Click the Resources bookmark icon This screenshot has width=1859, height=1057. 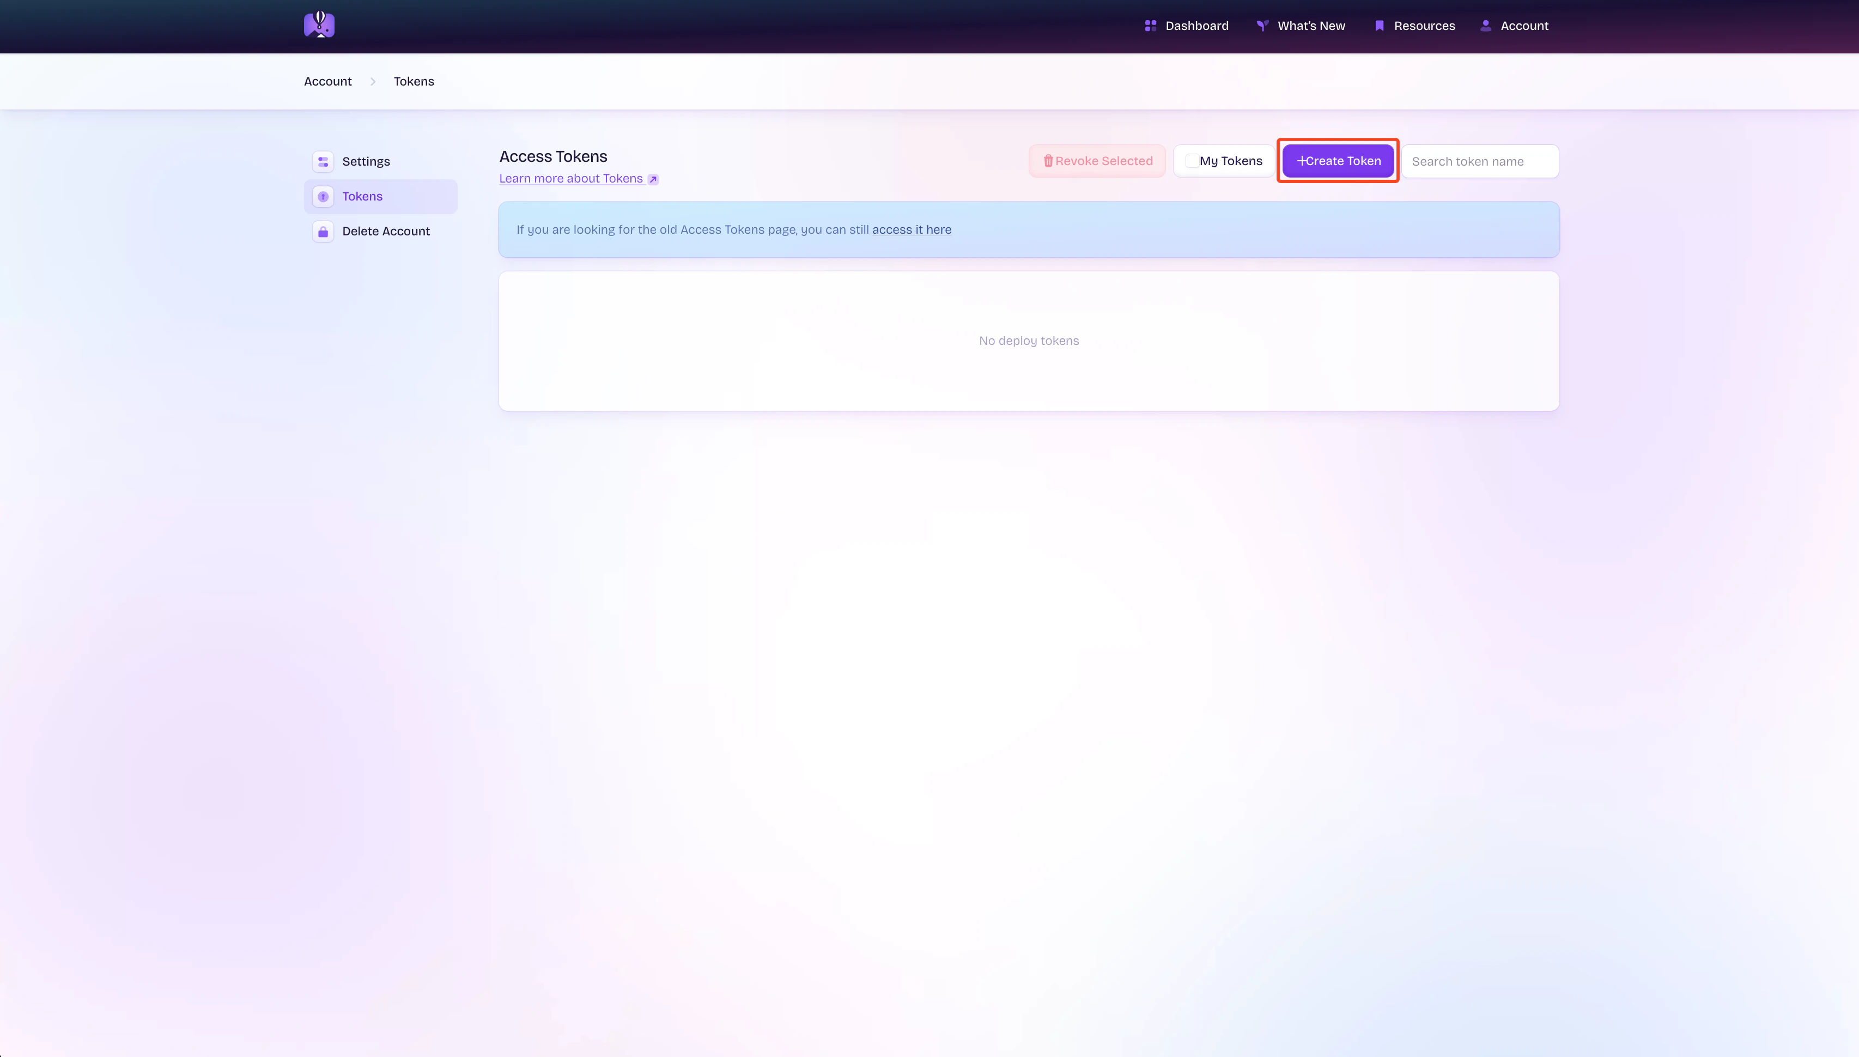[1379, 26]
